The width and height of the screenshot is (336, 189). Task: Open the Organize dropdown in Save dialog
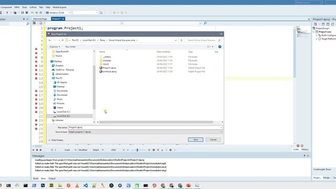(55, 47)
